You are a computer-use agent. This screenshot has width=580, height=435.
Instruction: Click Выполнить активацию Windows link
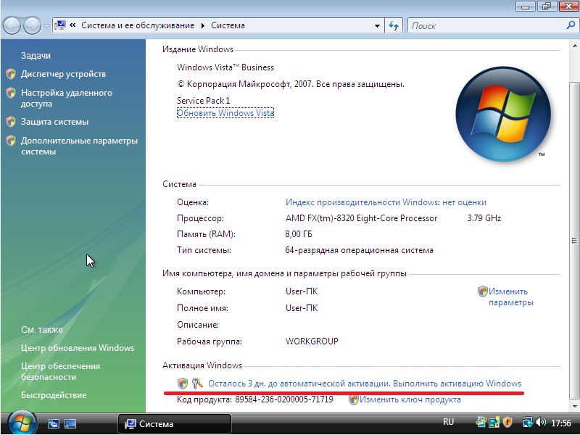click(457, 384)
